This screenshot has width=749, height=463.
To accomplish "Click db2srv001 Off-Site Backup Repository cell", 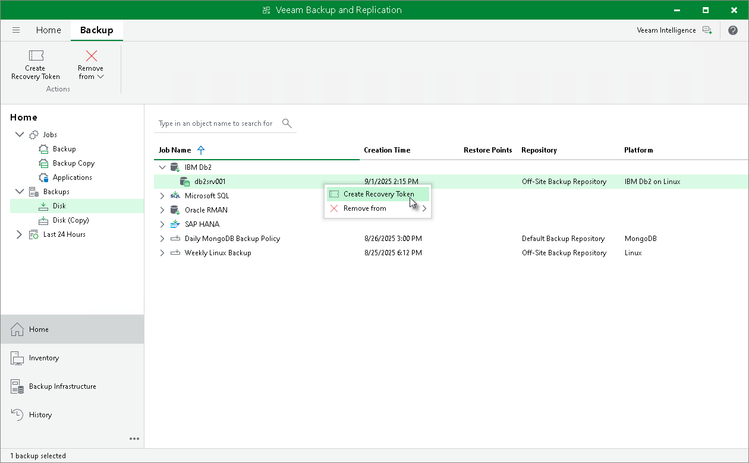I will pyautogui.click(x=564, y=182).
